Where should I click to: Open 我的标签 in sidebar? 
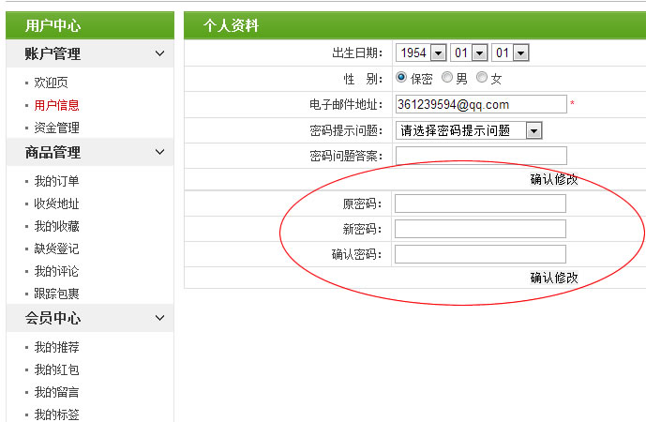tap(57, 414)
